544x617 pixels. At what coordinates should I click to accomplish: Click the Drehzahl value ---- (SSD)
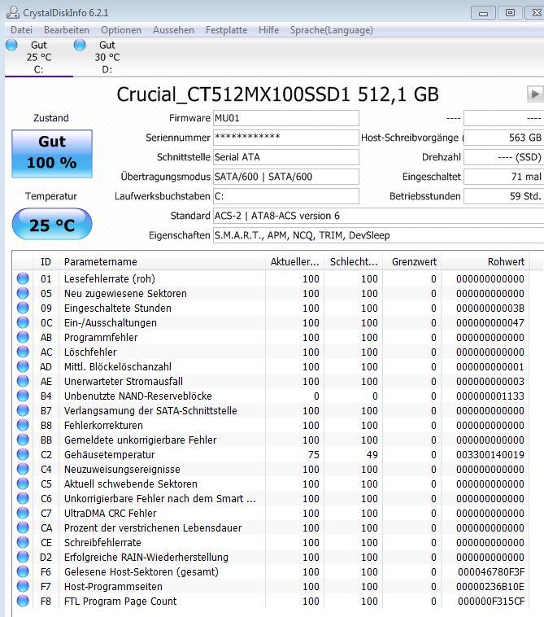504,157
